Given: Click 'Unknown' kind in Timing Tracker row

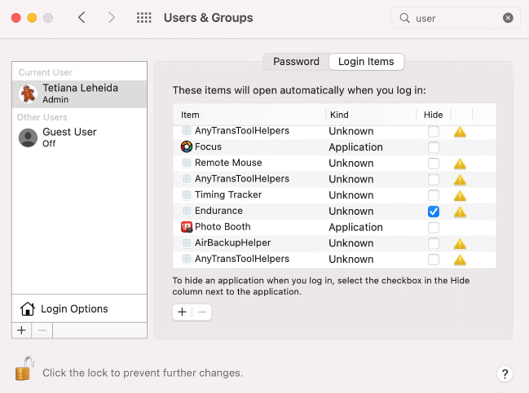Looking at the screenshot, I should pyautogui.click(x=351, y=195).
